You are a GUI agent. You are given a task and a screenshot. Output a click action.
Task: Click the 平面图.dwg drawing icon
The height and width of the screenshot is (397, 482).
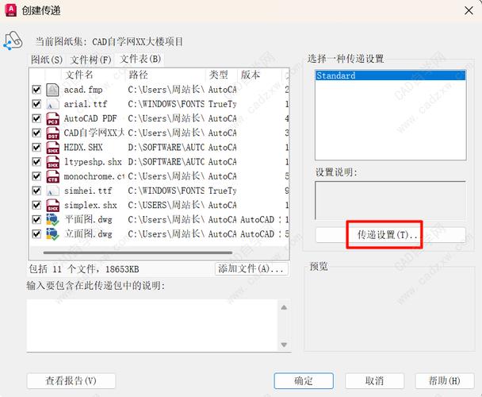[52, 220]
